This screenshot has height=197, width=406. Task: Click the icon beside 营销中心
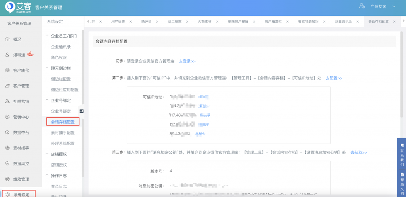pyautogui.click(x=7, y=117)
